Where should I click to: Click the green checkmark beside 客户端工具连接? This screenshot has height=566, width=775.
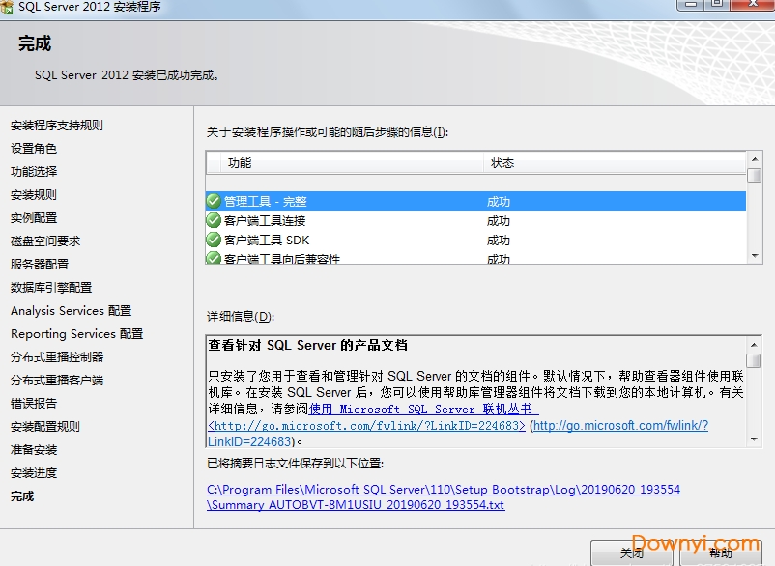[214, 220]
